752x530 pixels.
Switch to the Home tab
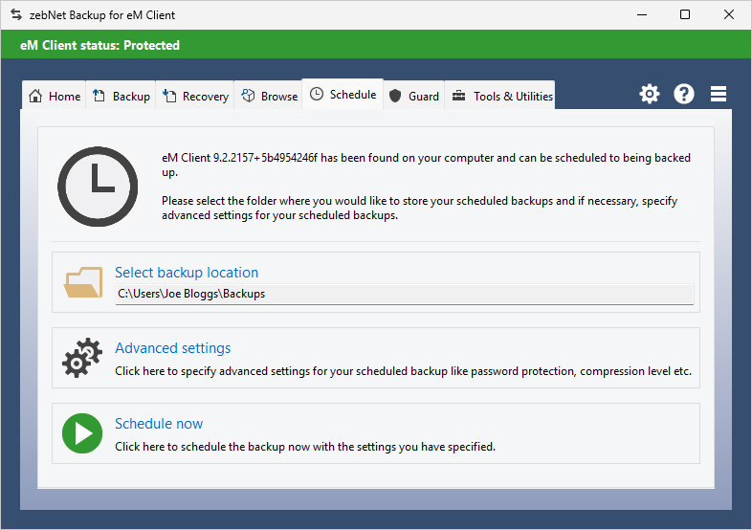tap(55, 96)
